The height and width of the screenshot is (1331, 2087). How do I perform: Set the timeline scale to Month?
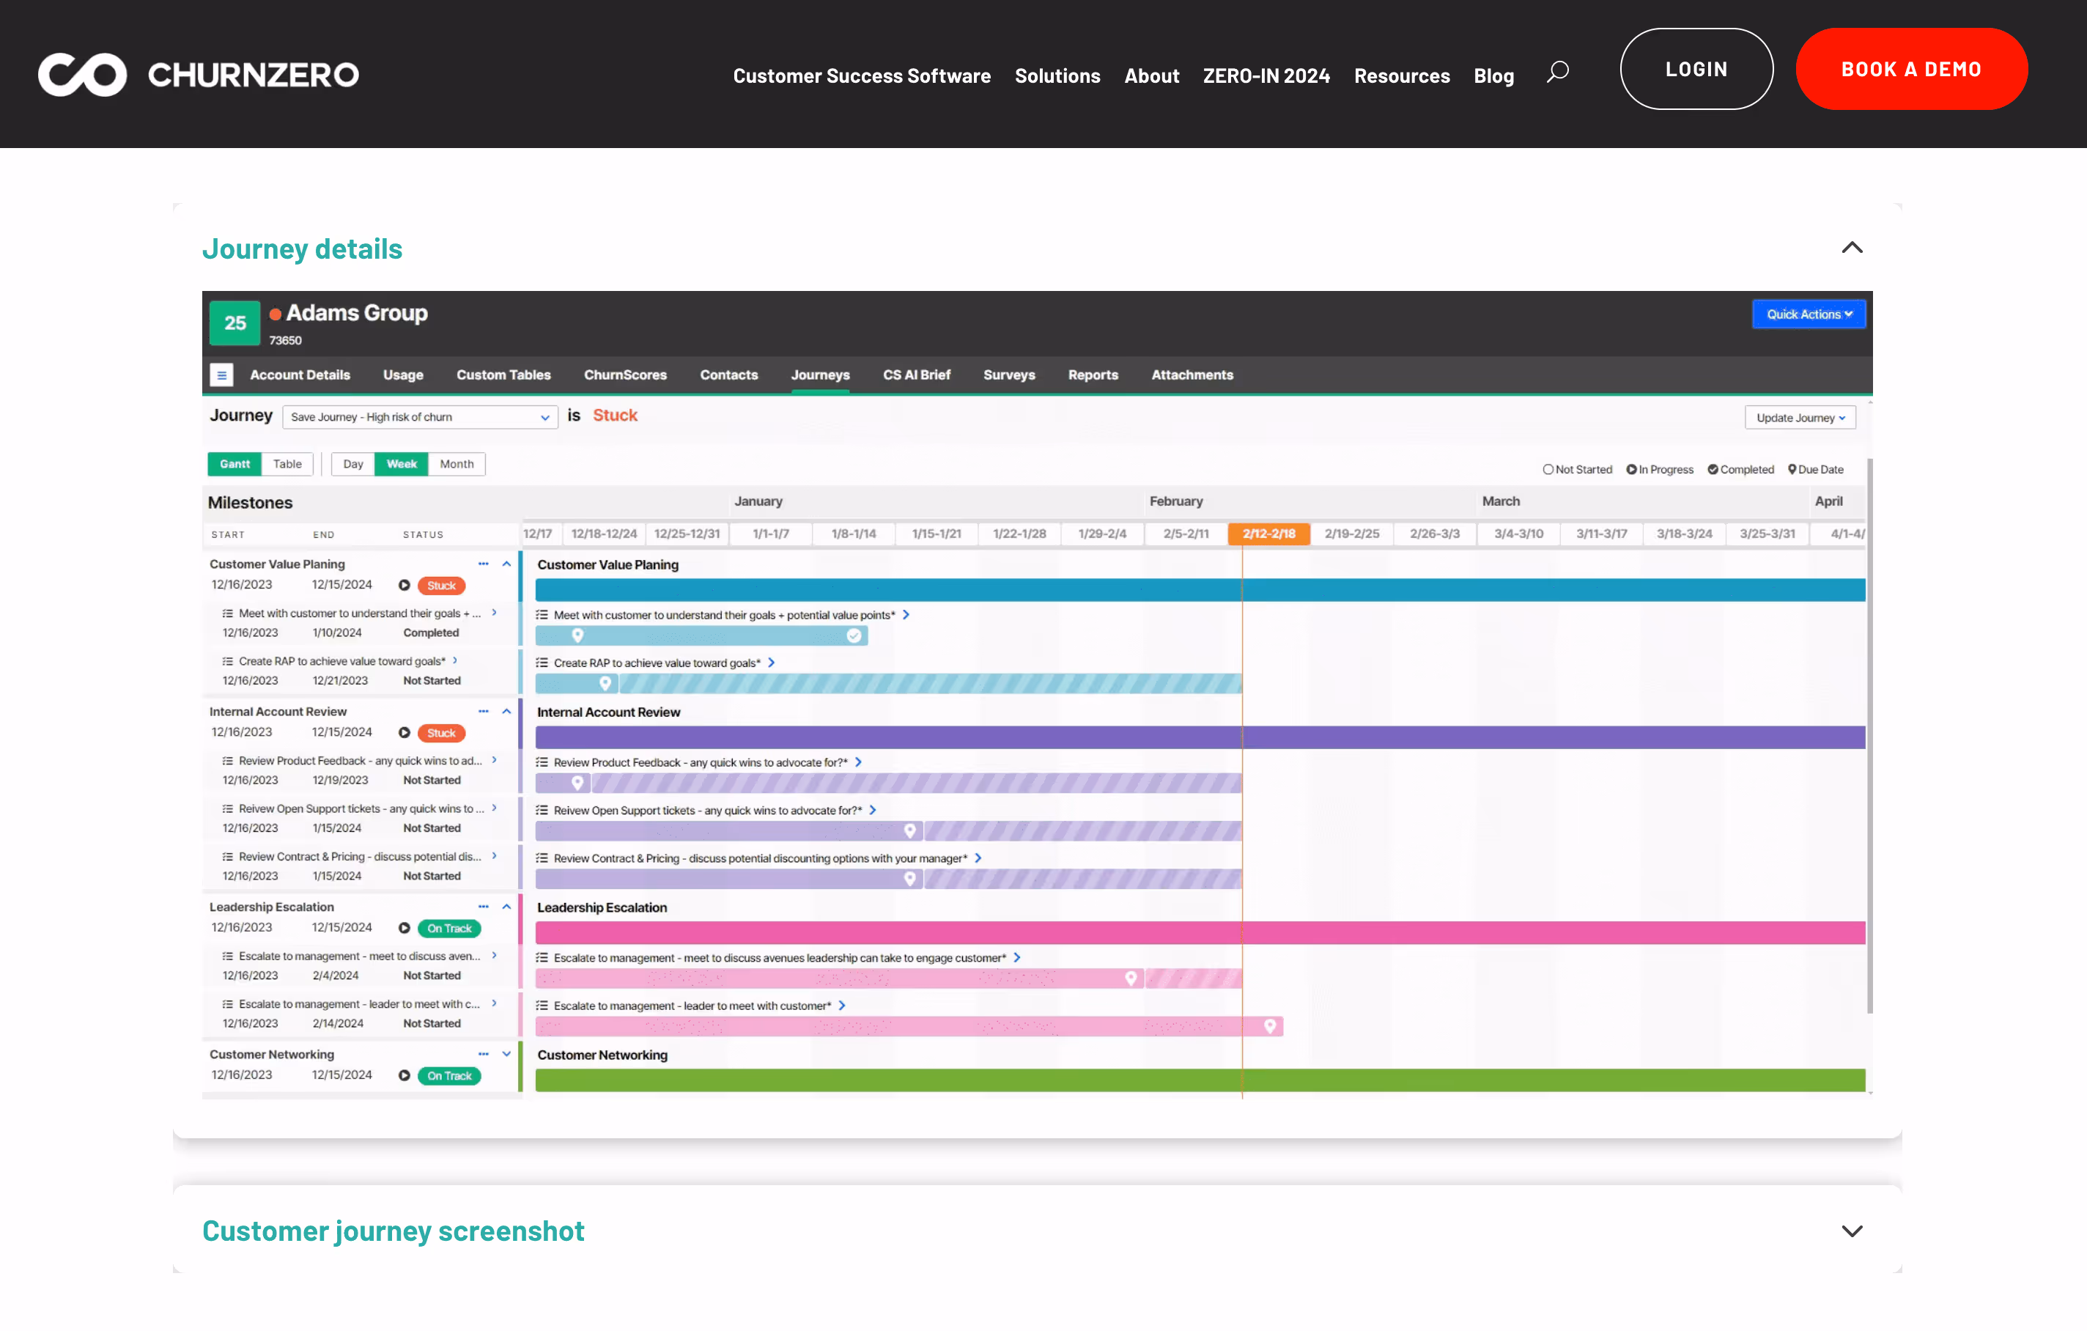click(456, 464)
